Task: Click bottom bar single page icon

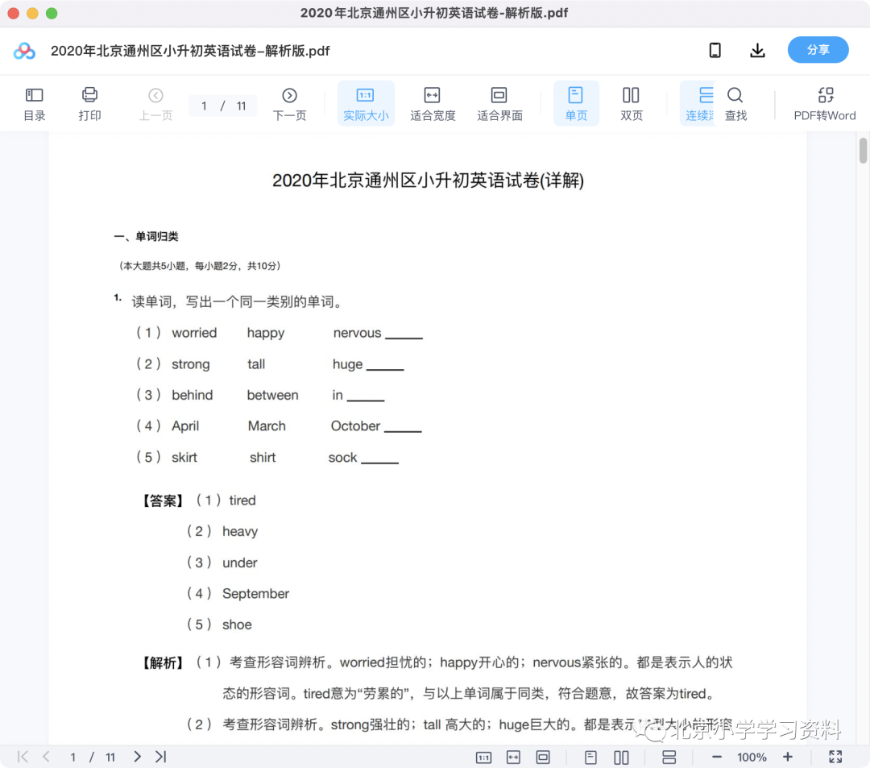Action: (x=590, y=757)
